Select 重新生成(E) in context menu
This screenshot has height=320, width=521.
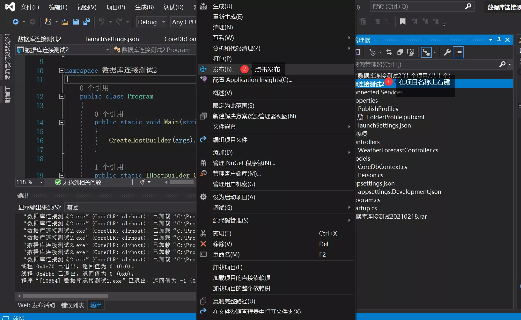tap(275, 17)
